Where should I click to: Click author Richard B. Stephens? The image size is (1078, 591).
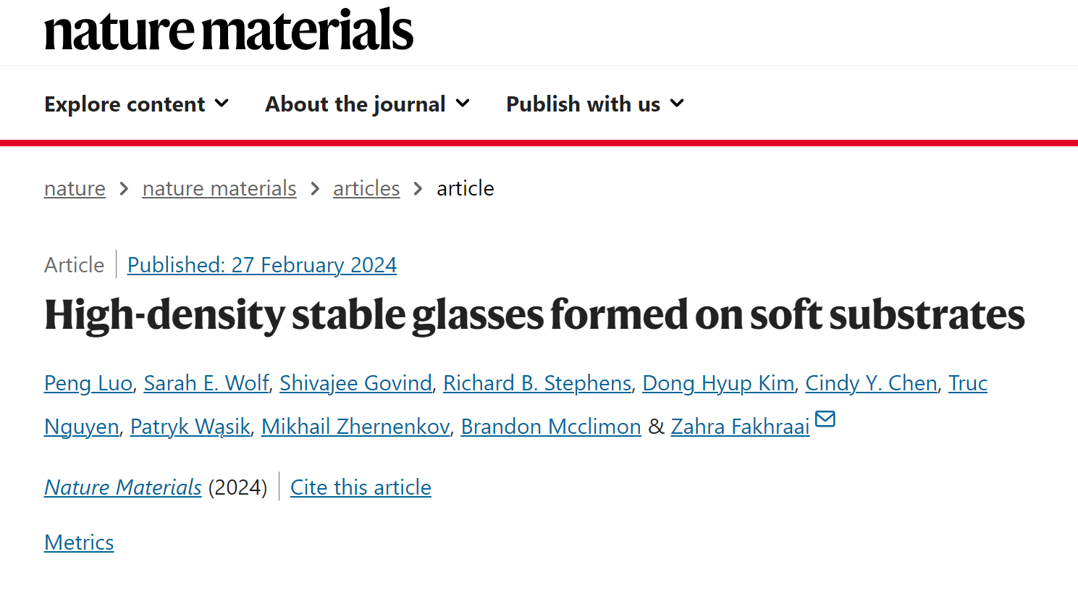(x=537, y=383)
